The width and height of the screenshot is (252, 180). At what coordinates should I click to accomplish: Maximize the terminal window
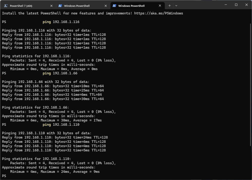pos(236,5)
